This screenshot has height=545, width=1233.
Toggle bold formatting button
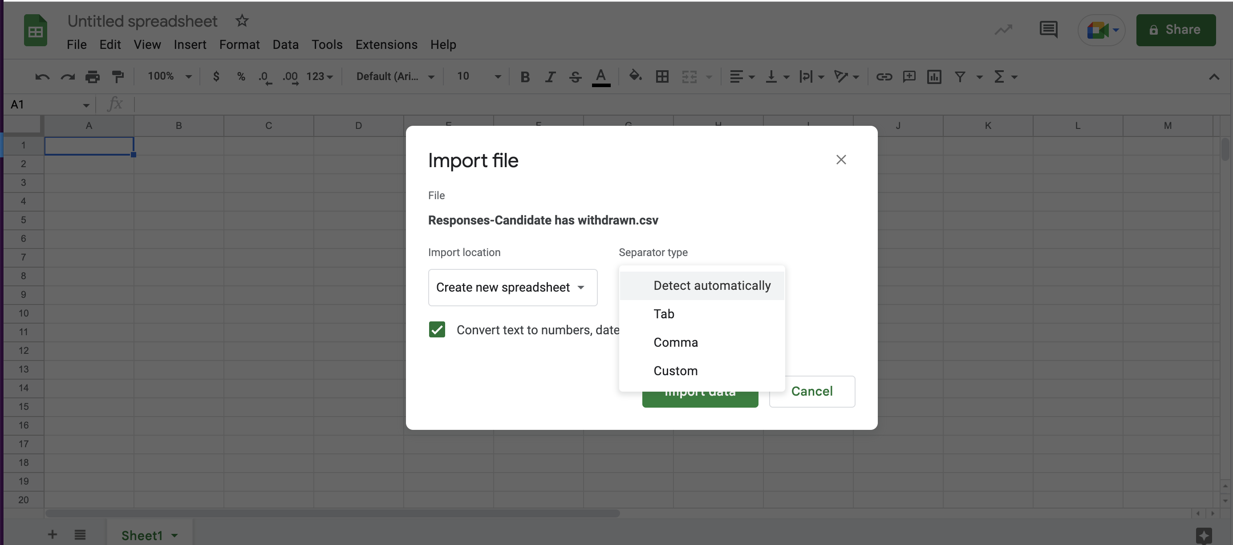(x=525, y=76)
